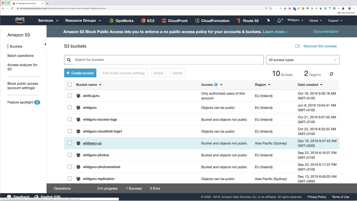Open the Global region dropdown
357x201 pixels.
(x=316, y=20)
